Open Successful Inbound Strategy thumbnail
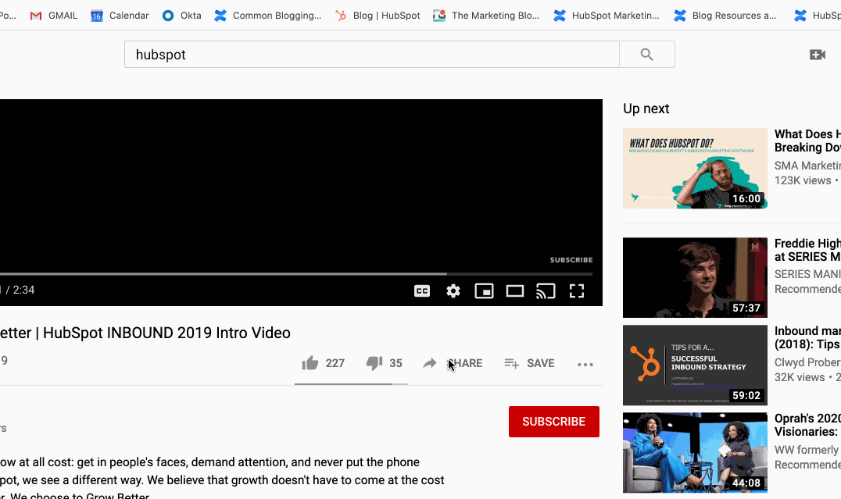Image resolution: width=841 pixels, height=499 pixels. pos(695,365)
